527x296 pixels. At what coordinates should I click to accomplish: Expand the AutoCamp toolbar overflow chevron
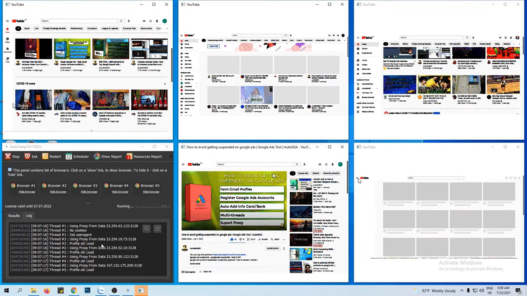point(171,156)
